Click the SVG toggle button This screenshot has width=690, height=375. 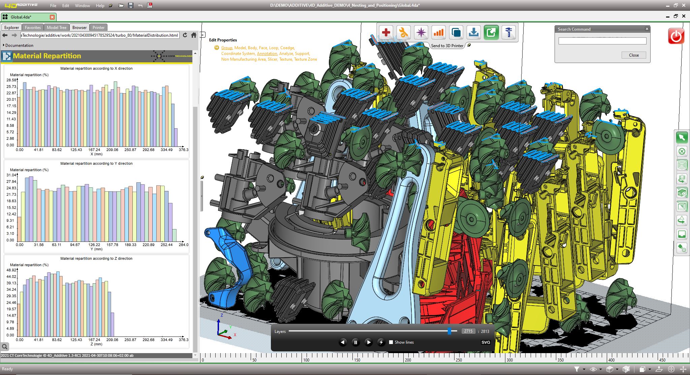pyautogui.click(x=485, y=342)
